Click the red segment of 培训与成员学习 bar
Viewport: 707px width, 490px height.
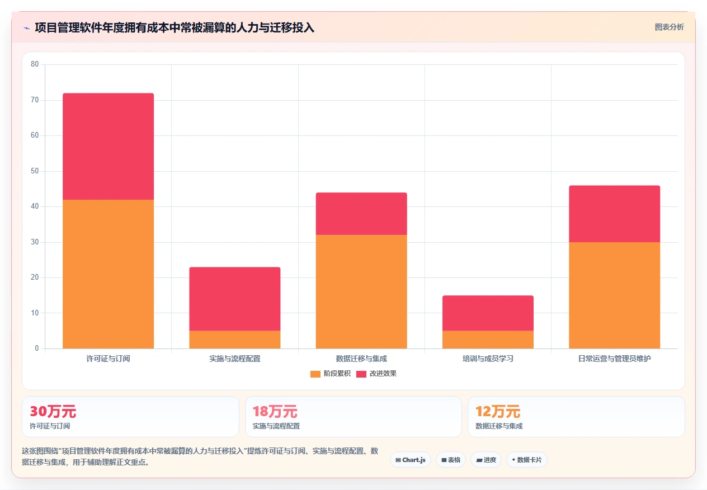coord(488,313)
